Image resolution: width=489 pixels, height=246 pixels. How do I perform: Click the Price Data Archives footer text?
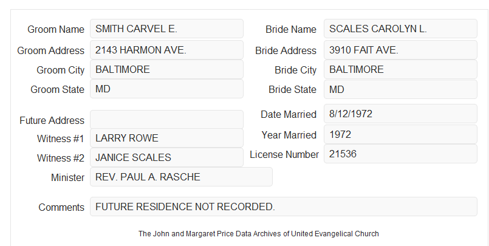[x=259, y=234]
